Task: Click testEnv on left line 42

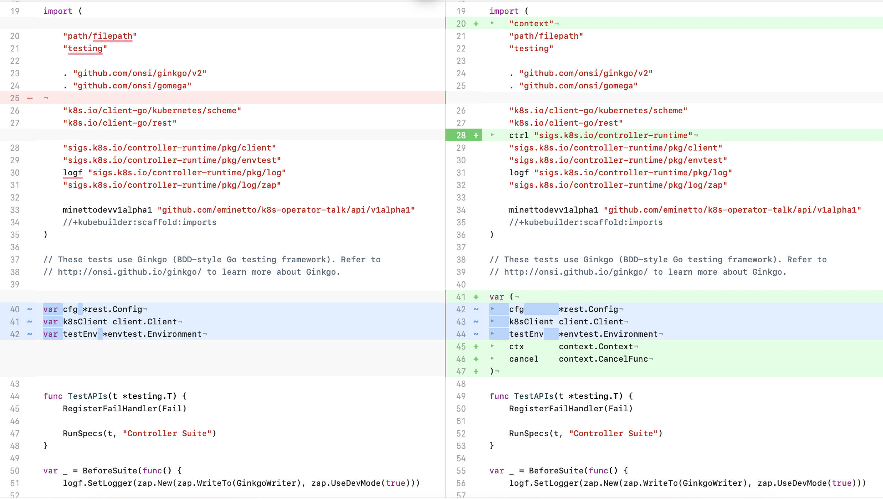Action: pos(80,334)
